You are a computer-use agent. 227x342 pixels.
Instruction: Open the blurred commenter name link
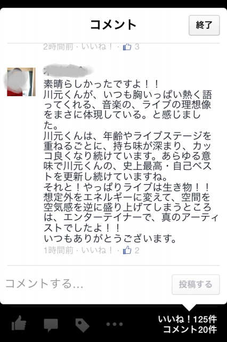point(69,69)
